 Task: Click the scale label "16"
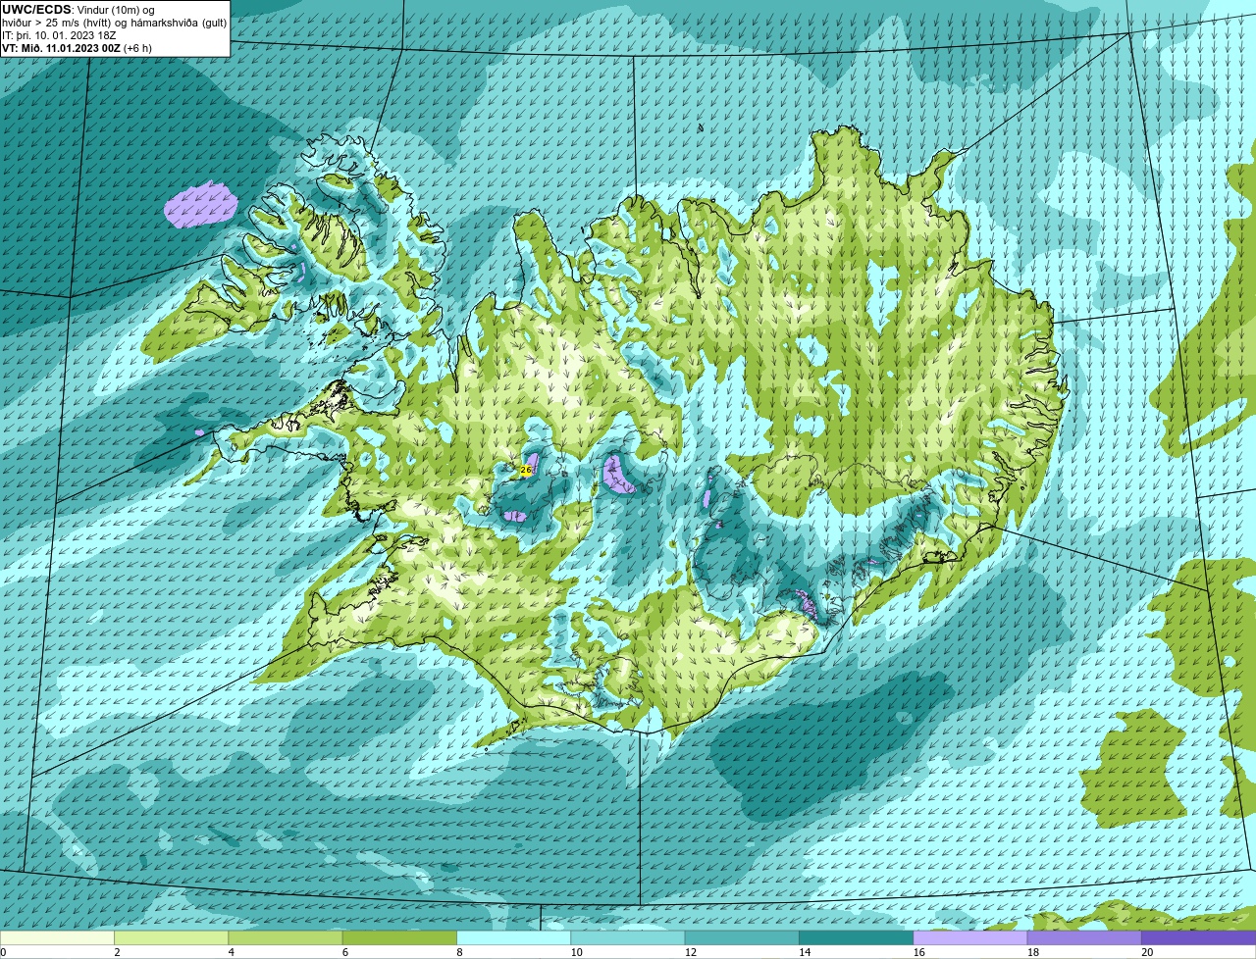(x=918, y=952)
